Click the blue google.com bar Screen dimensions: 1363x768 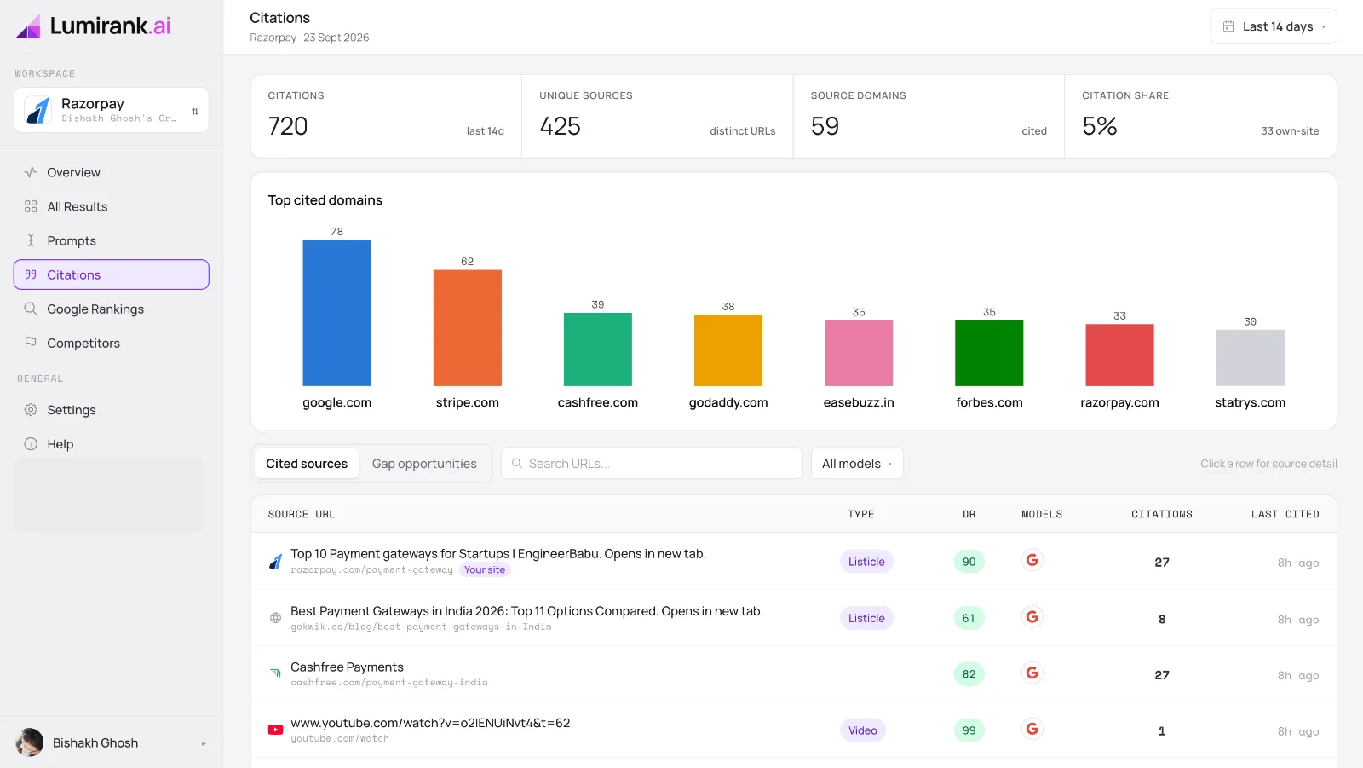(336, 313)
